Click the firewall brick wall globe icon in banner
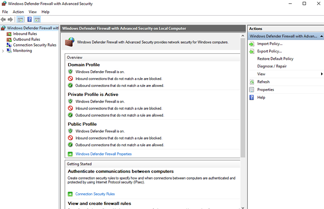This screenshot has width=324, height=209. click(x=70, y=42)
